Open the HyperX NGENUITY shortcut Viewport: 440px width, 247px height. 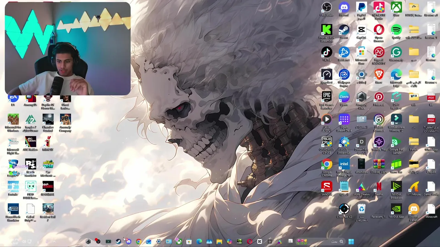click(378, 56)
